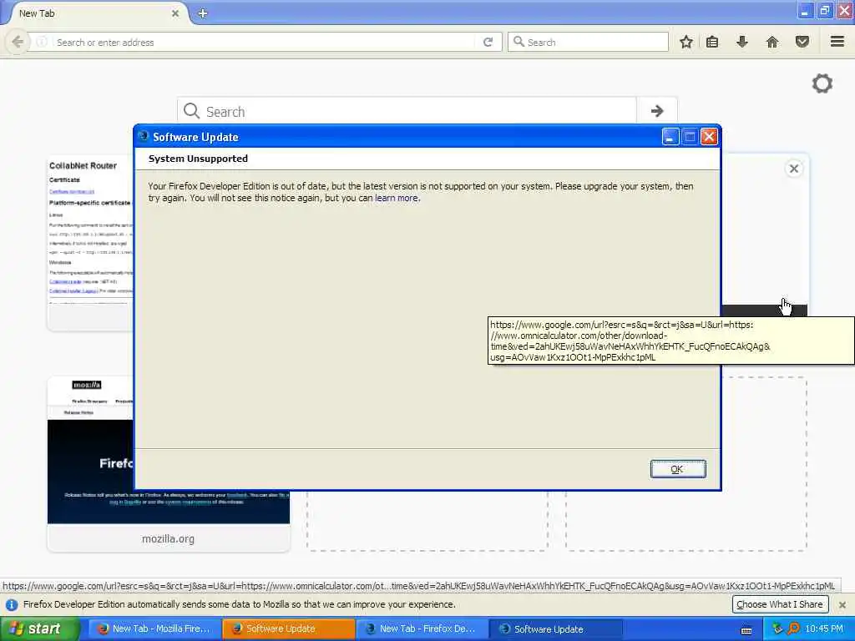Close the New Tab tab
Image resolution: width=855 pixels, height=641 pixels.
pos(175,13)
